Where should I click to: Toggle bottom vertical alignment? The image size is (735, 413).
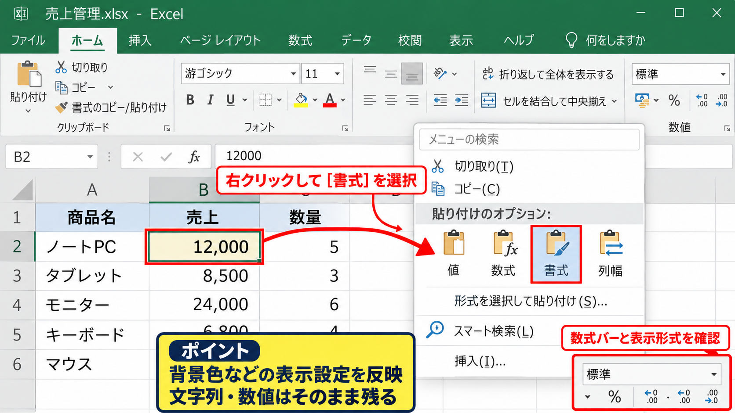[412, 74]
